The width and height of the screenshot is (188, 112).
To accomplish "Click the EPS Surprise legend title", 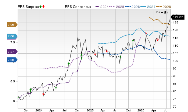I will pyautogui.click(x=28, y=7).
